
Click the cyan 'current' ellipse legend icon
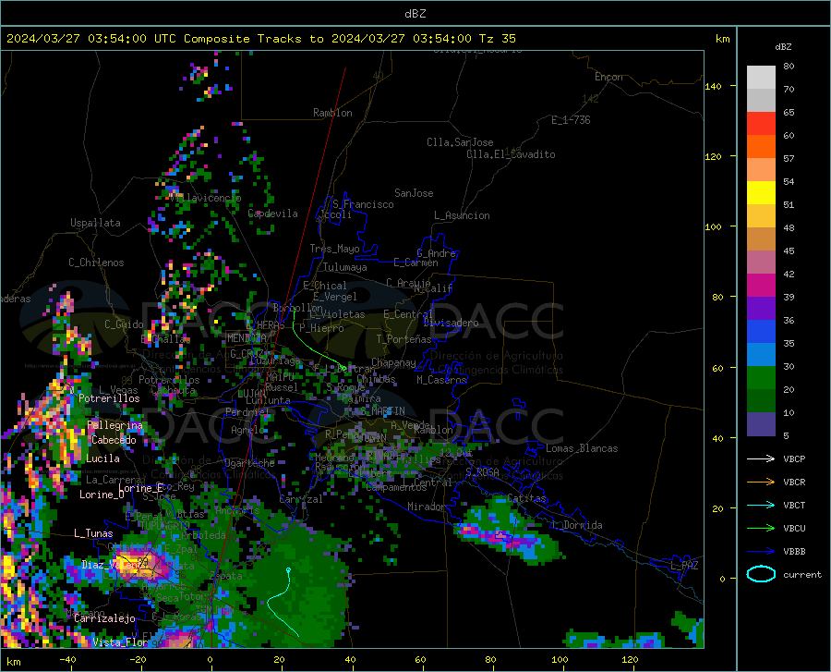click(761, 574)
